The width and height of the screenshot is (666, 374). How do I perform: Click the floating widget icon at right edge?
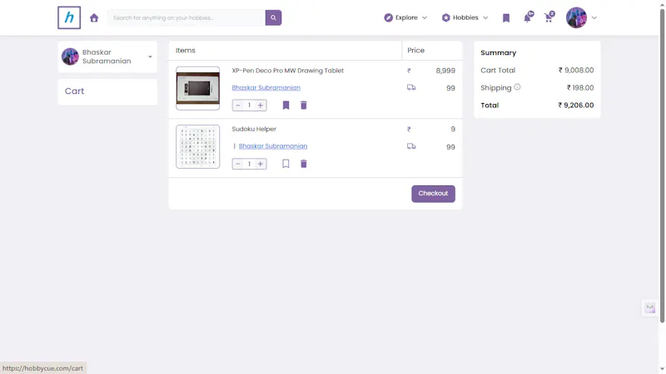650,308
